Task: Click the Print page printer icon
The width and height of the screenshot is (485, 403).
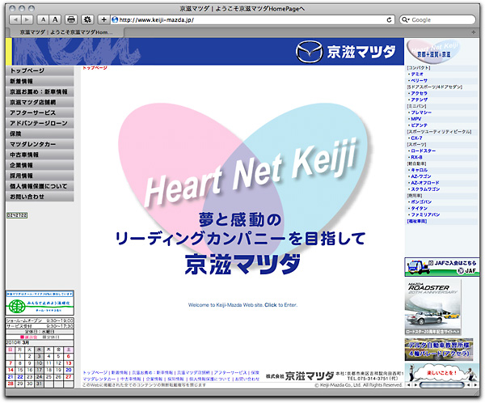Action: (x=71, y=19)
